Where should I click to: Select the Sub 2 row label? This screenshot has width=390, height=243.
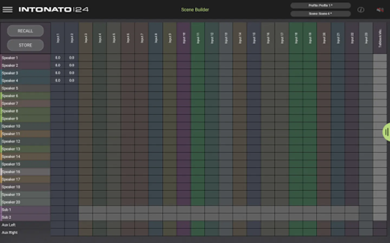pyautogui.click(x=25, y=217)
